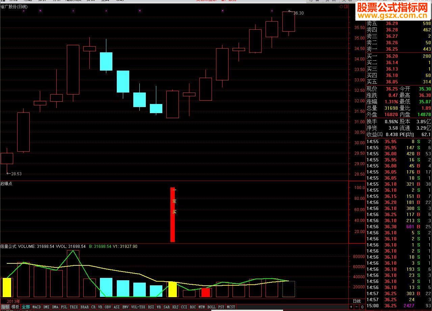
Task: Display the PSY indicator
Action: [x=221, y=307]
